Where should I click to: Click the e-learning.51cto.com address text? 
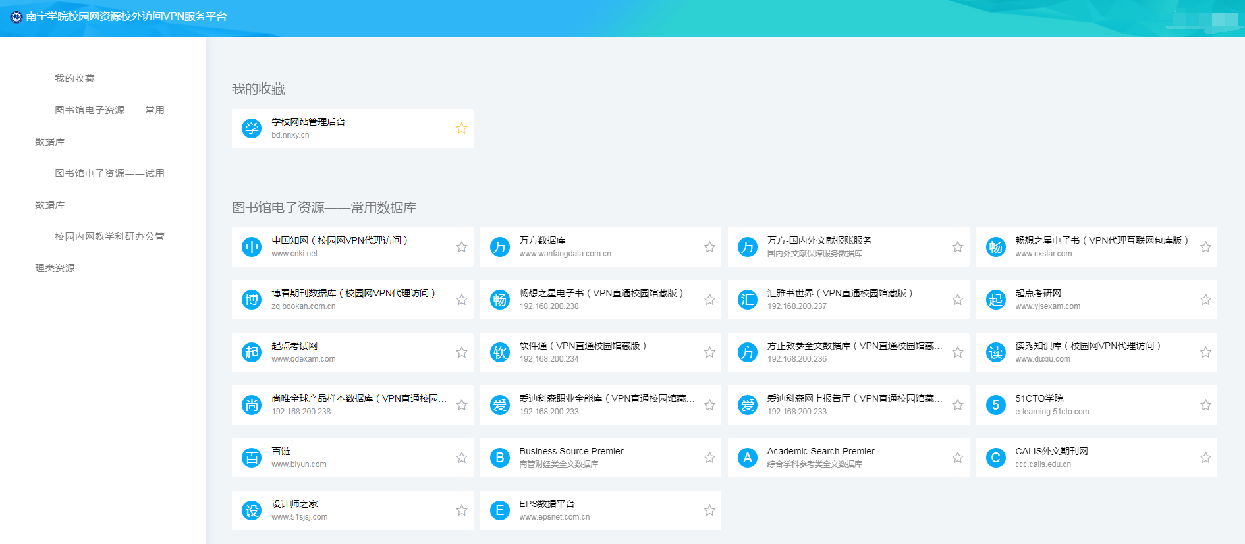(1052, 412)
